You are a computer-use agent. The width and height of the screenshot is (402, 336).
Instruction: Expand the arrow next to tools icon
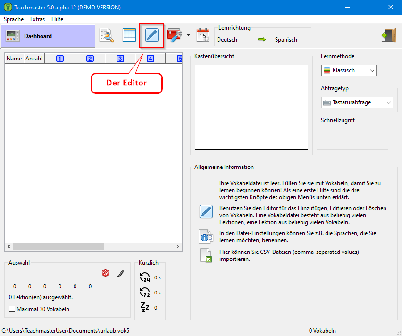pos(188,35)
